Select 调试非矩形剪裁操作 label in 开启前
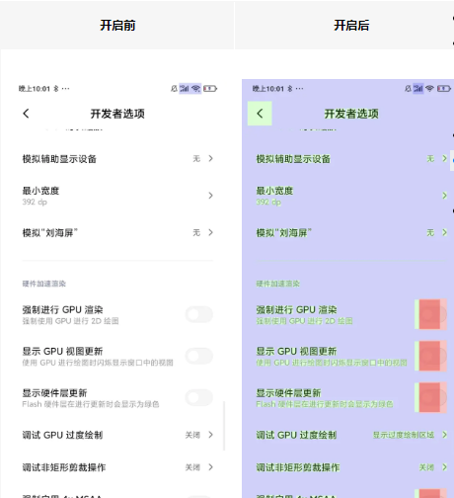 point(64,467)
